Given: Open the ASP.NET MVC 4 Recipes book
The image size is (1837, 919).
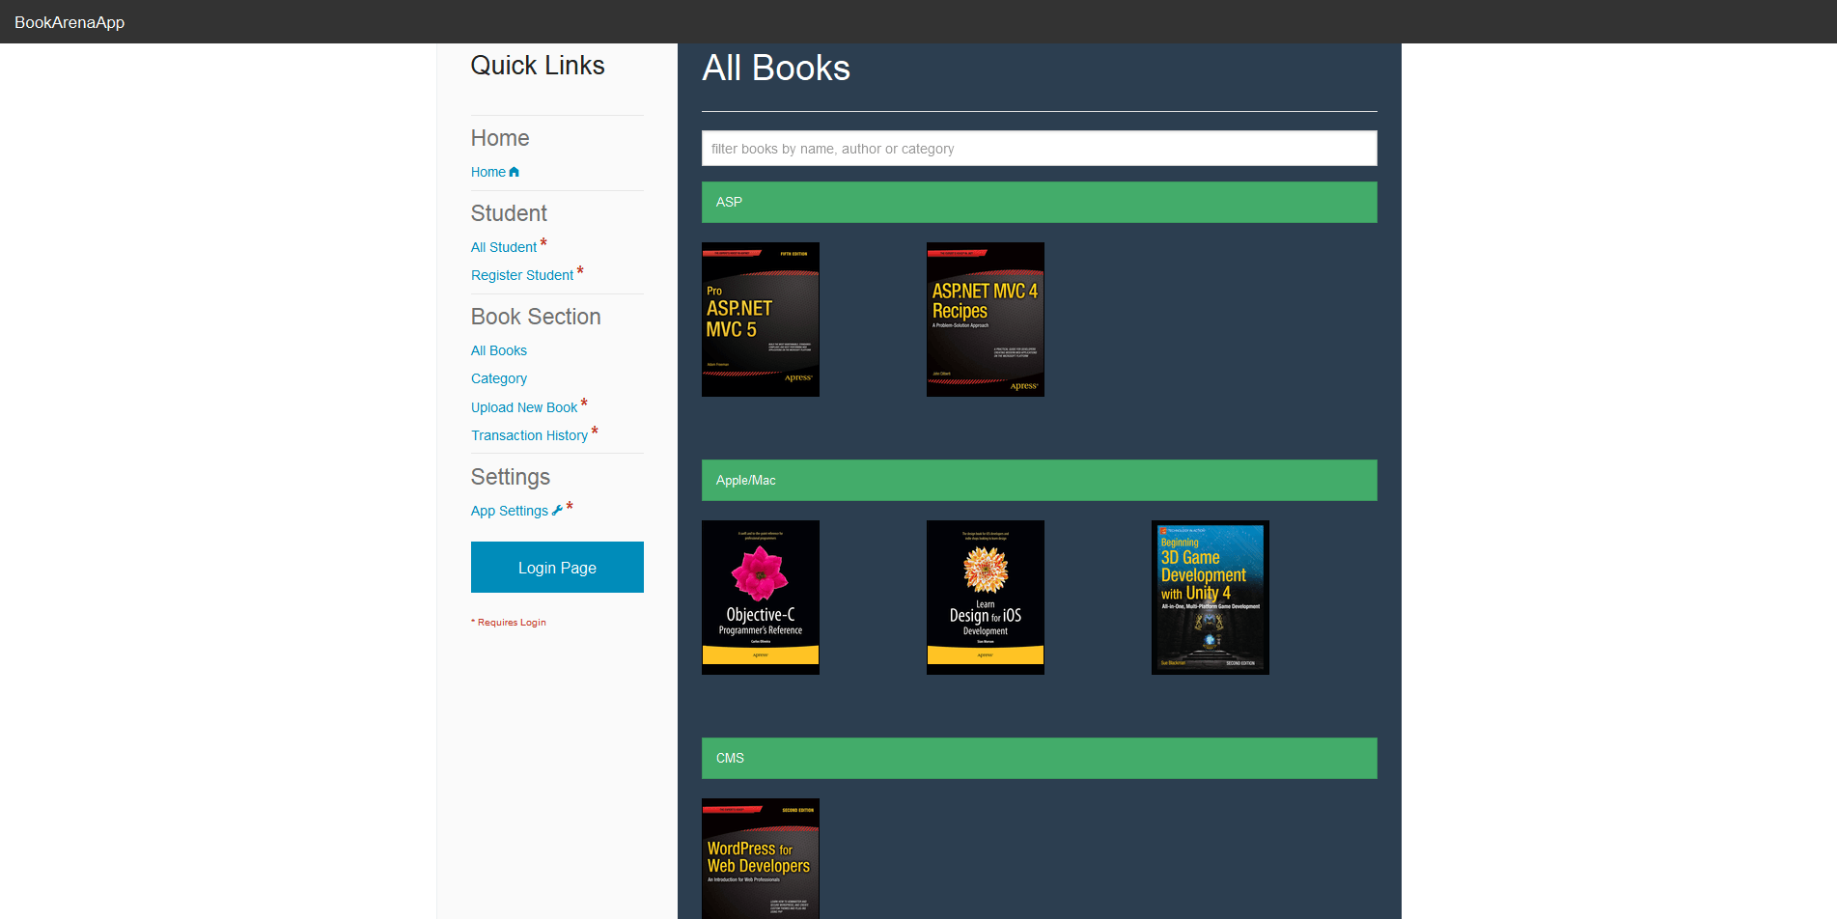Looking at the screenshot, I should click(985, 320).
